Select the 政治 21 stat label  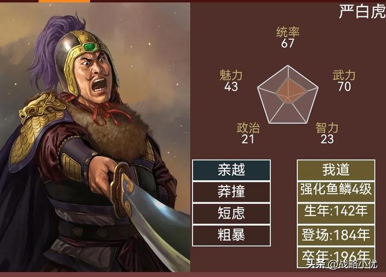point(248,133)
